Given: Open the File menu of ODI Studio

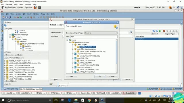Looking at the screenshot, I should 3,14.
